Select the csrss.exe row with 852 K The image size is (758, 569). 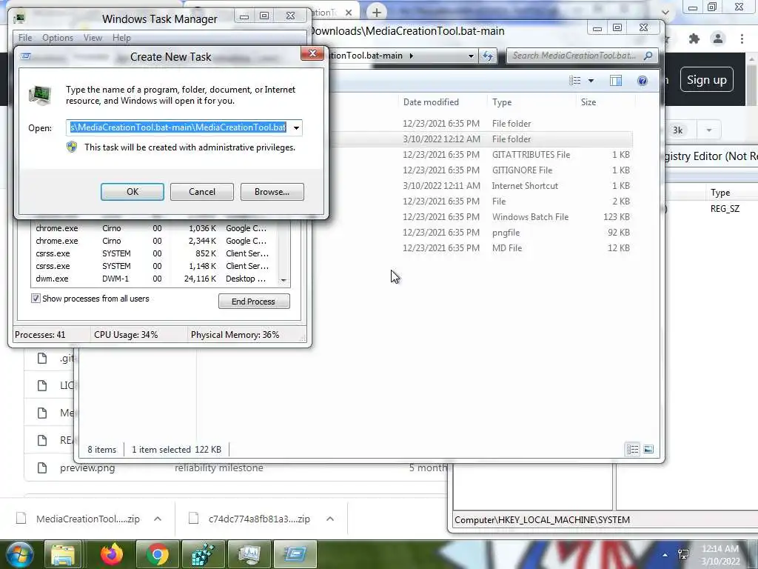coord(155,253)
